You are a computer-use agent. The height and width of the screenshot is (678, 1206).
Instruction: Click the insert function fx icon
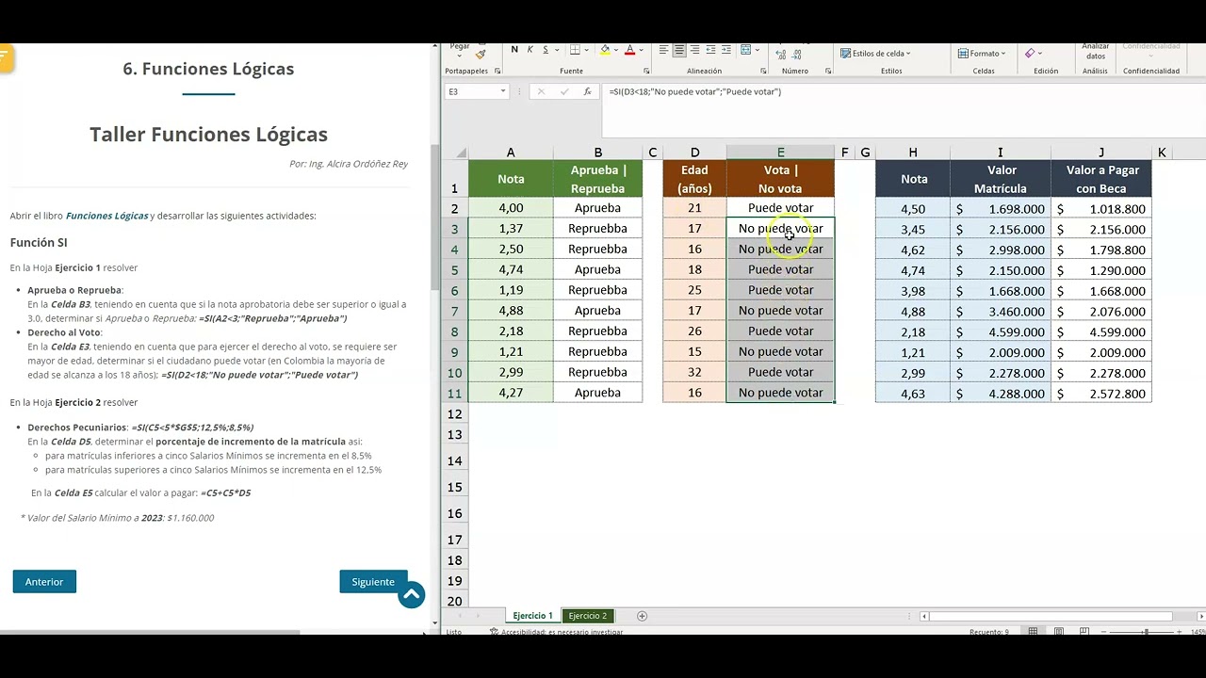(587, 91)
